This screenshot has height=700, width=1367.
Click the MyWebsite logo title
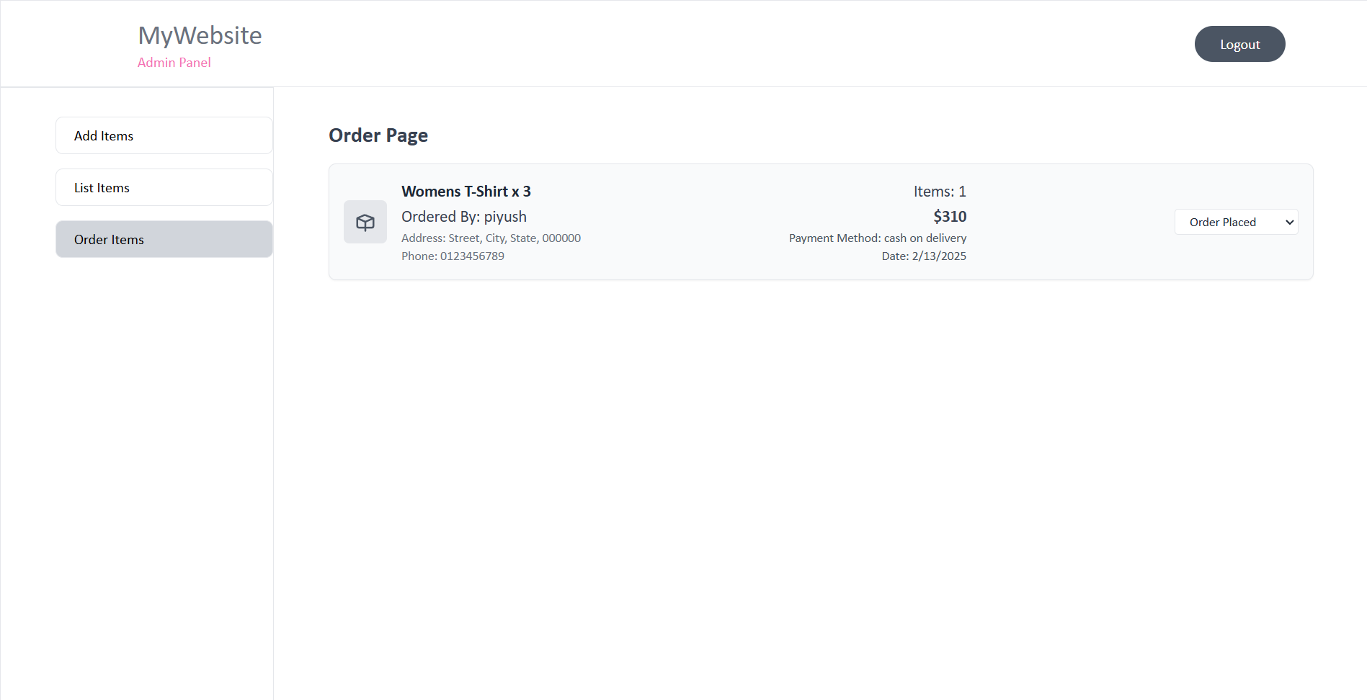pyautogui.click(x=200, y=35)
